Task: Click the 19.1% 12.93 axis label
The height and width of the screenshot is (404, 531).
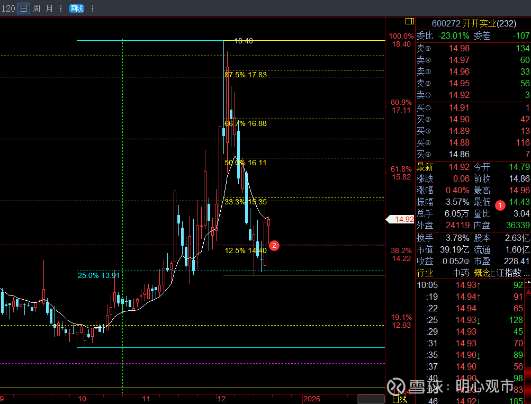Action: [x=401, y=321]
